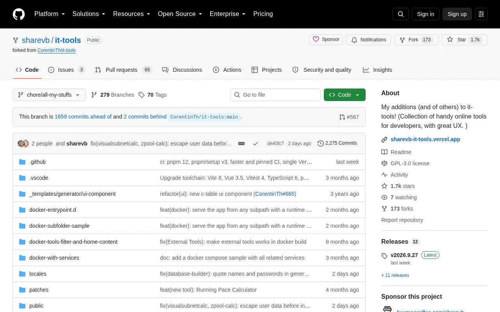Expand the Open Source menu
Viewport: 500px width, 312px height.
pos(180,14)
